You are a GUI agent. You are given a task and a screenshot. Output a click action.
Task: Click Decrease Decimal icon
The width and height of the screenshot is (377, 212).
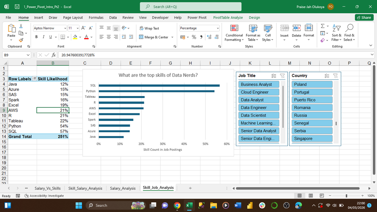216,37
